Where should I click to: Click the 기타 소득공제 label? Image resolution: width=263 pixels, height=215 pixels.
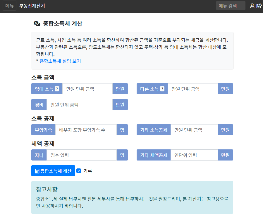[154, 130]
